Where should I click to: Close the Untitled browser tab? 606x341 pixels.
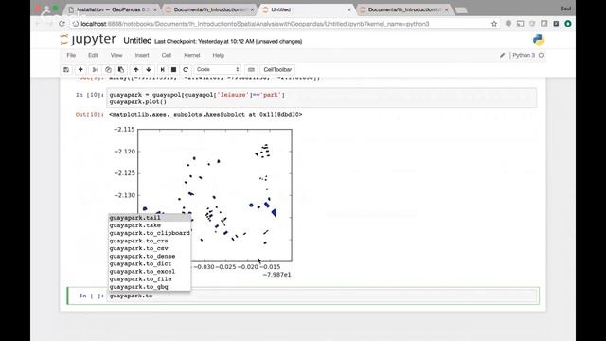pos(349,9)
